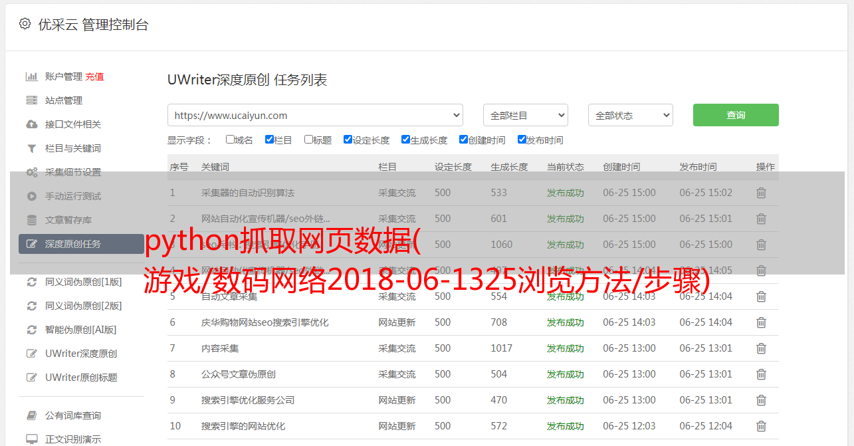This screenshot has width=854, height=446.
Task: Open the 全部栏目 dropdown
Action: (526, 115)
